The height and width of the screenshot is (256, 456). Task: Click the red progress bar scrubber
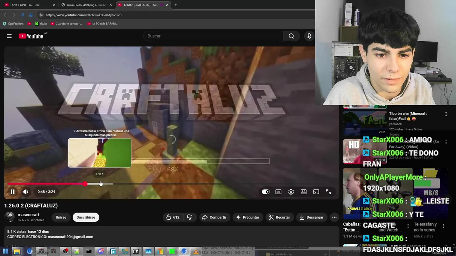click(x=85, y=184)
